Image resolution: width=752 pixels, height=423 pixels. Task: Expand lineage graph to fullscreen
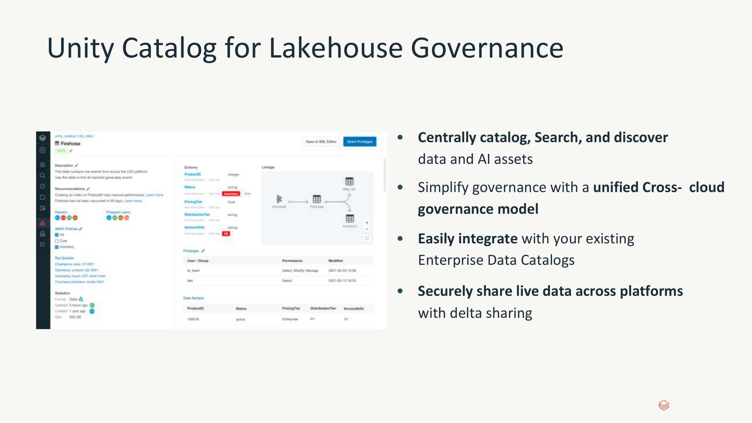tap(367, 238)
